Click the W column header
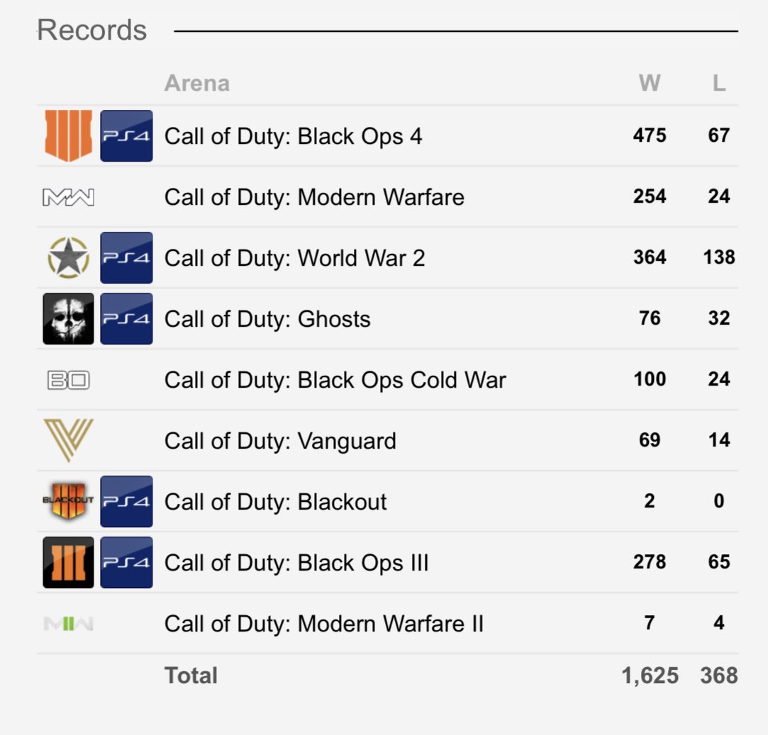The height and width of the screenshot is (735, 768). [650, 83]
